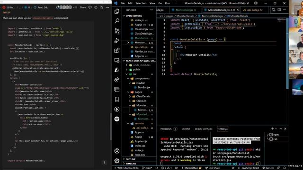Click the JavaScript React language mode

click(x=250, y=168)
